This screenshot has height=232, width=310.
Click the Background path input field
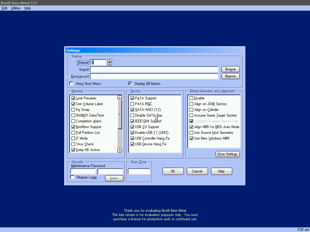click(154, 76)
